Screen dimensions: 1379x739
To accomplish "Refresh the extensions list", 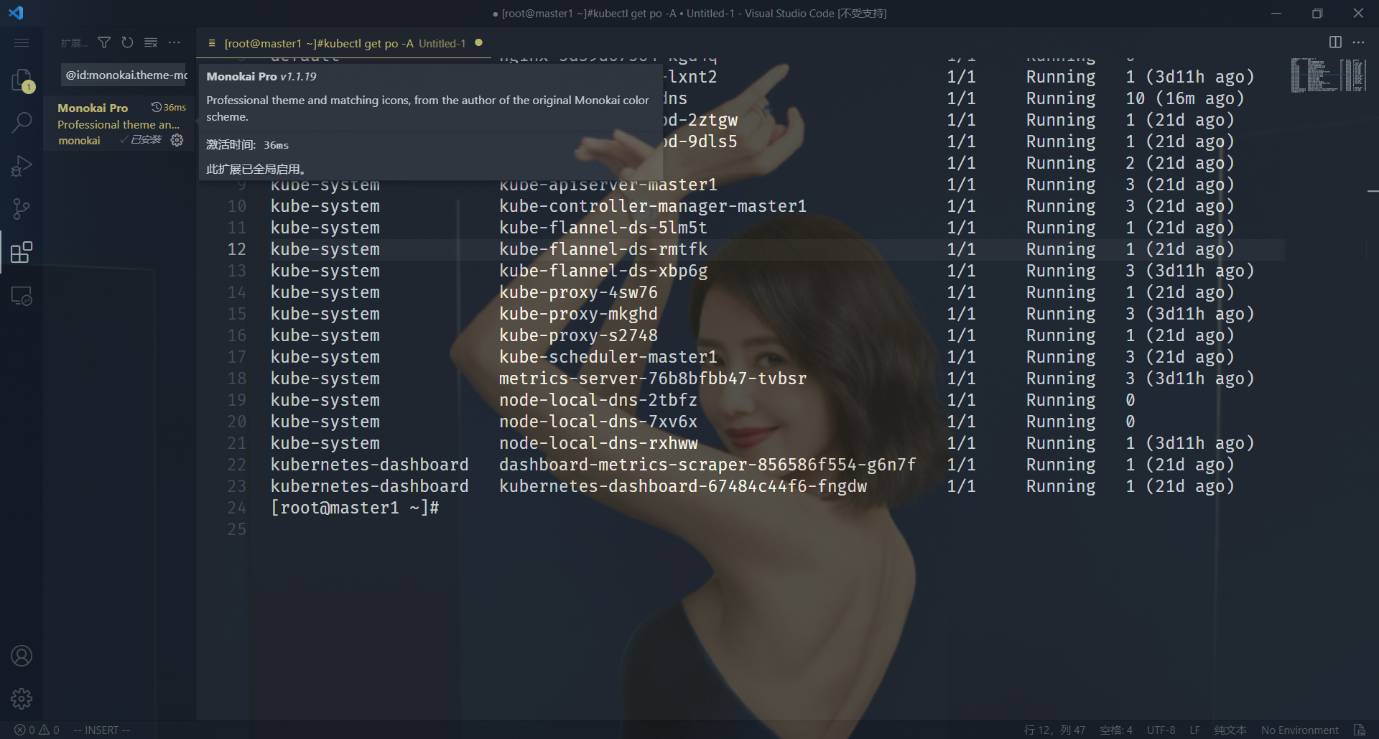I will coord(127,43).
